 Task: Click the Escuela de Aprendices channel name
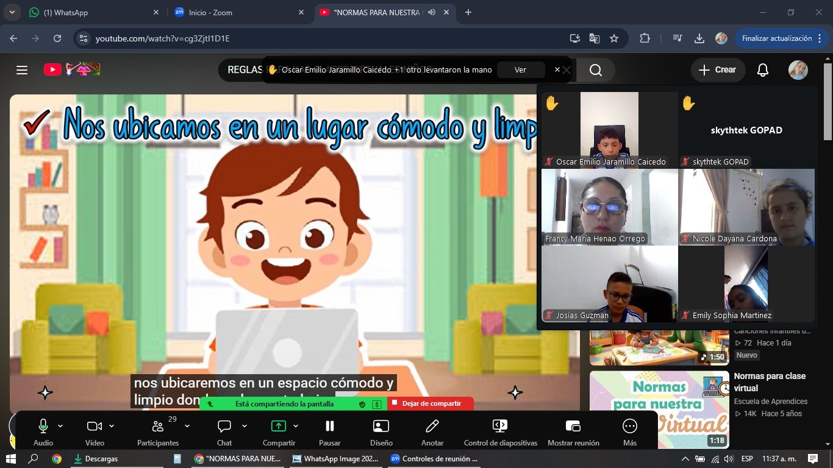pos(771,402)
